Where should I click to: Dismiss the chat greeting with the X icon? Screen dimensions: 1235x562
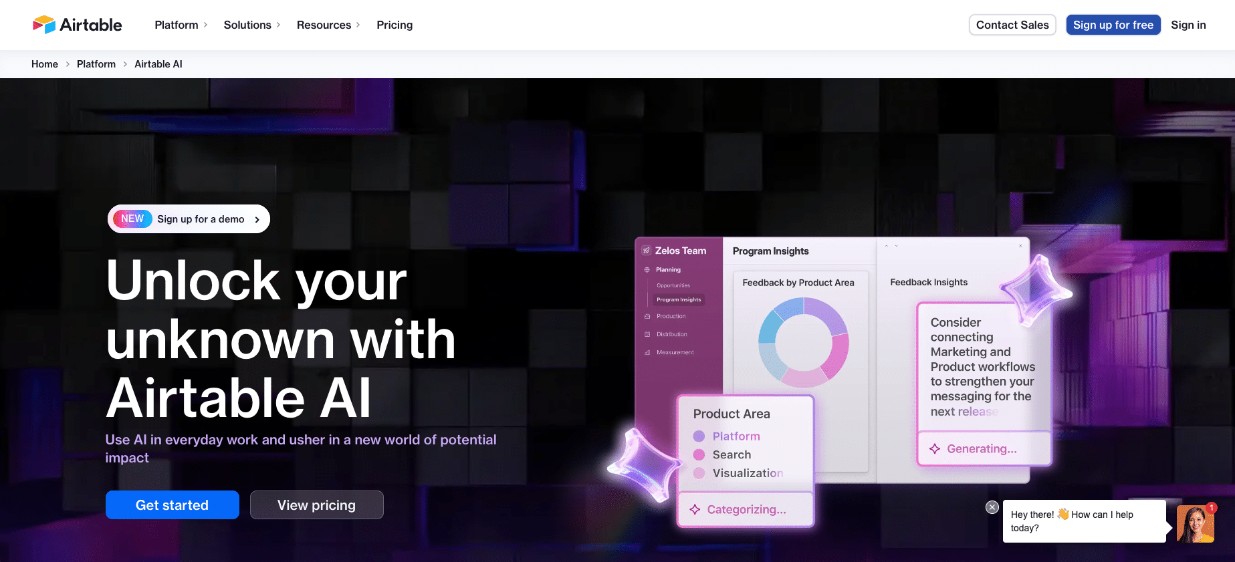click(992, 507)
